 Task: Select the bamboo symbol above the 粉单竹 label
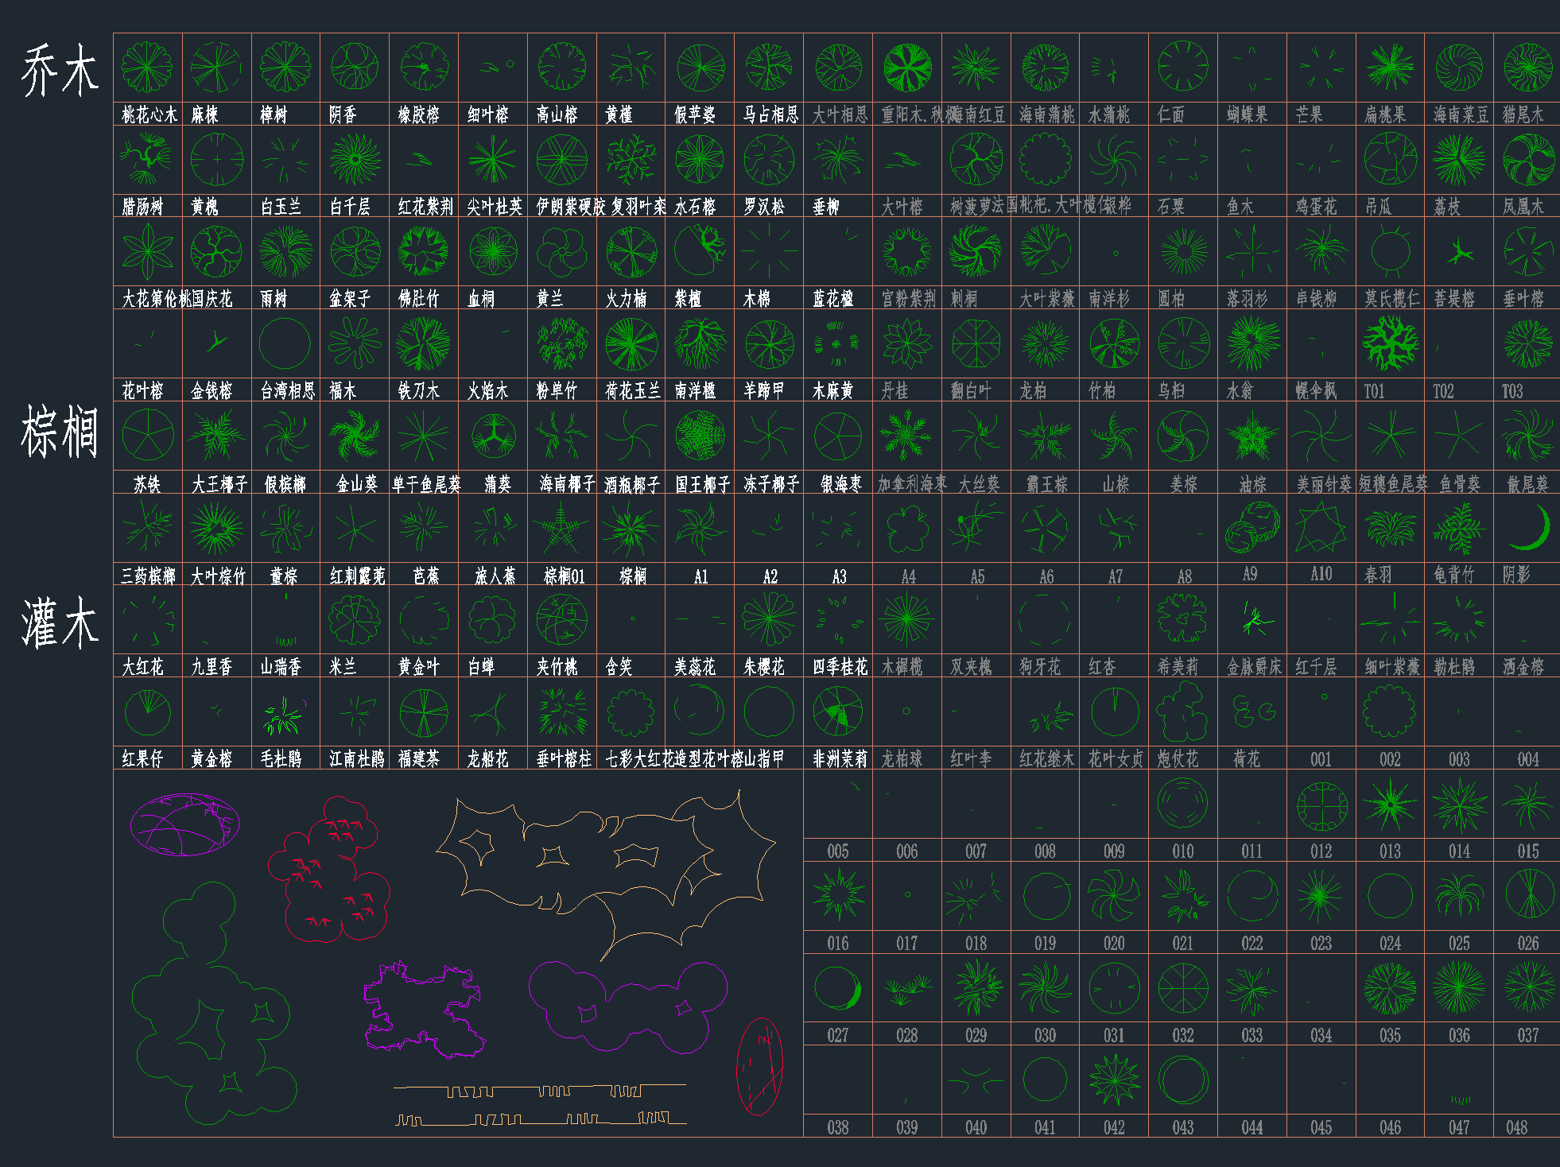(562, 343)
